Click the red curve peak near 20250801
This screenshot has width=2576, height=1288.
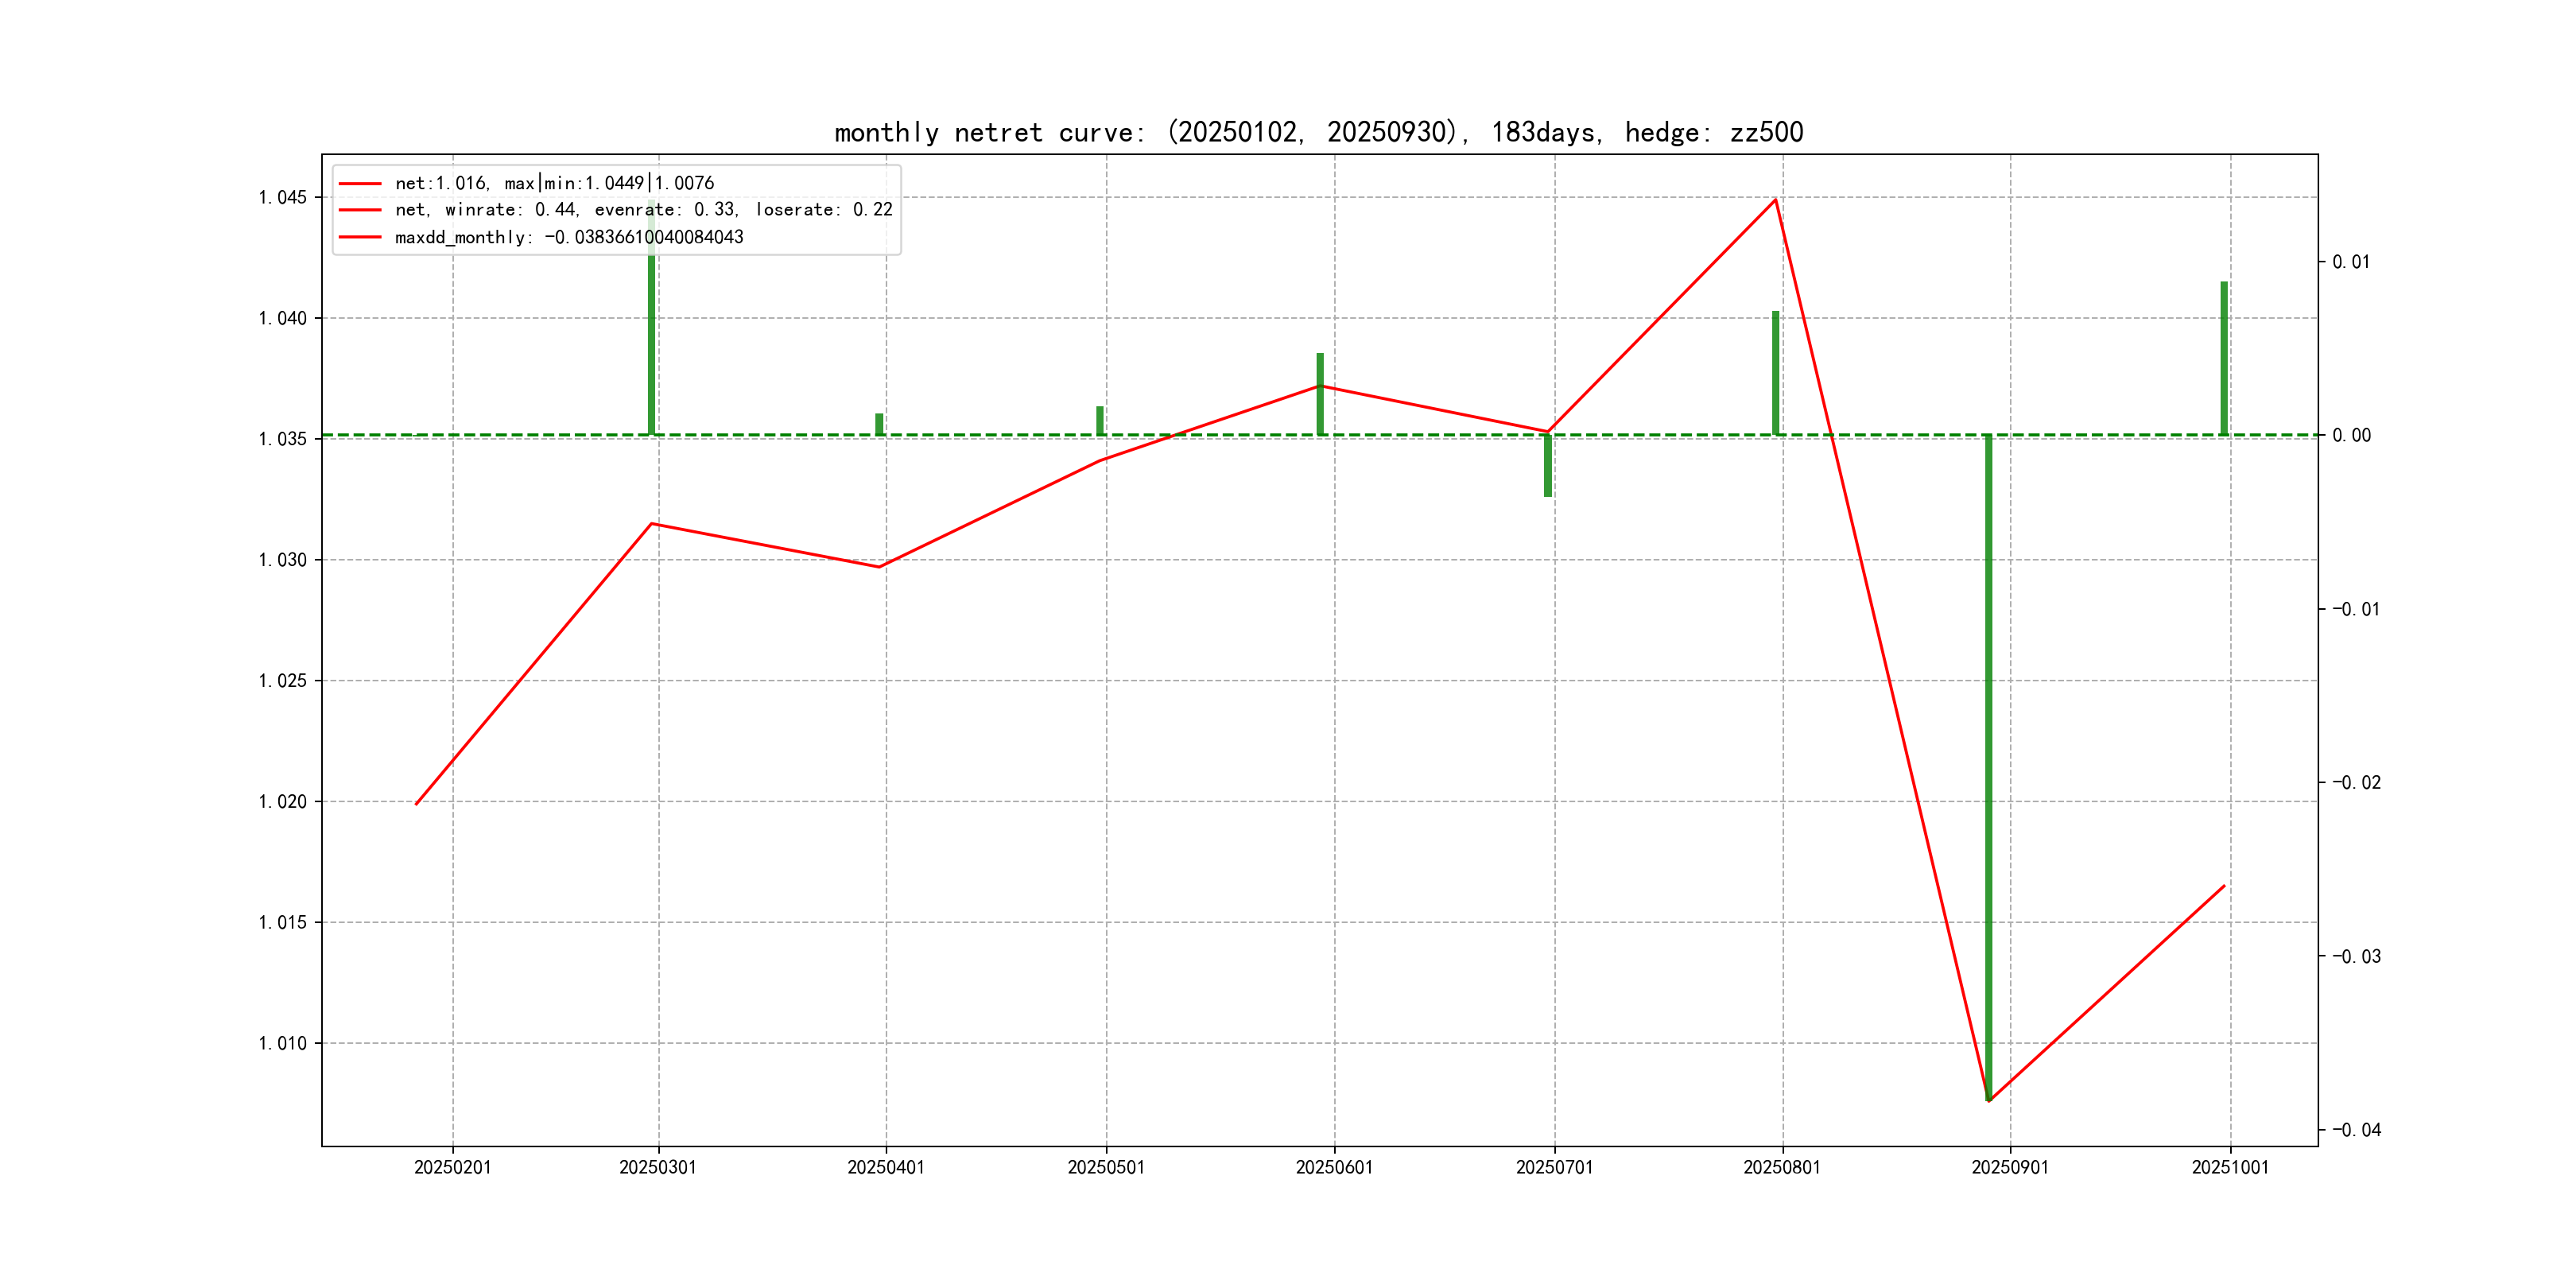[1775, 200]
